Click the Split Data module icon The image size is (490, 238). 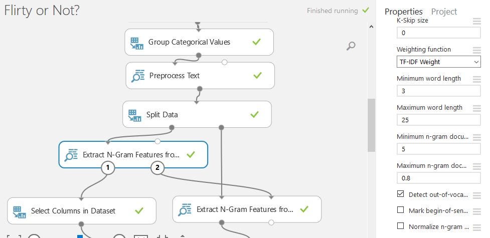[134, 115]
